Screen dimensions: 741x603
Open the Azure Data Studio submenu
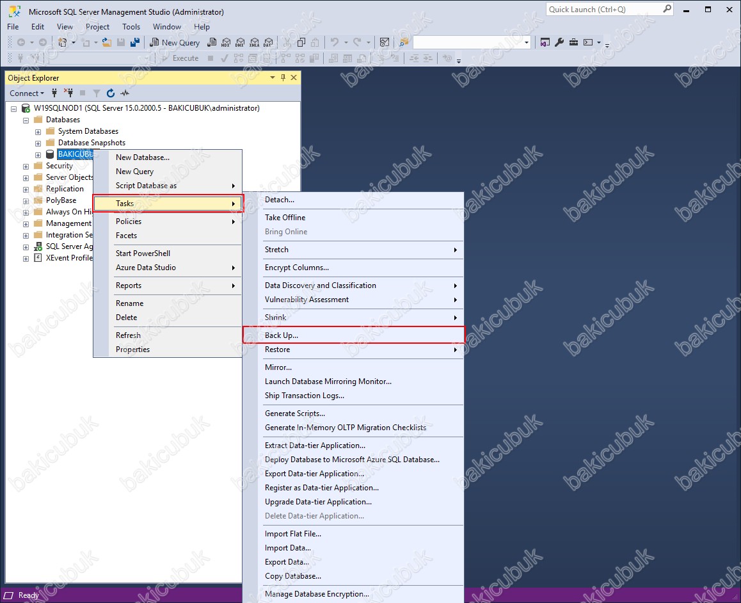168,268
